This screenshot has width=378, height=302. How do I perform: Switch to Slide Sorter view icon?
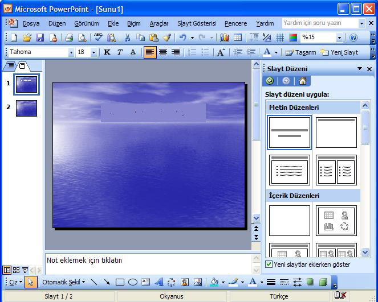click(16, 270)
